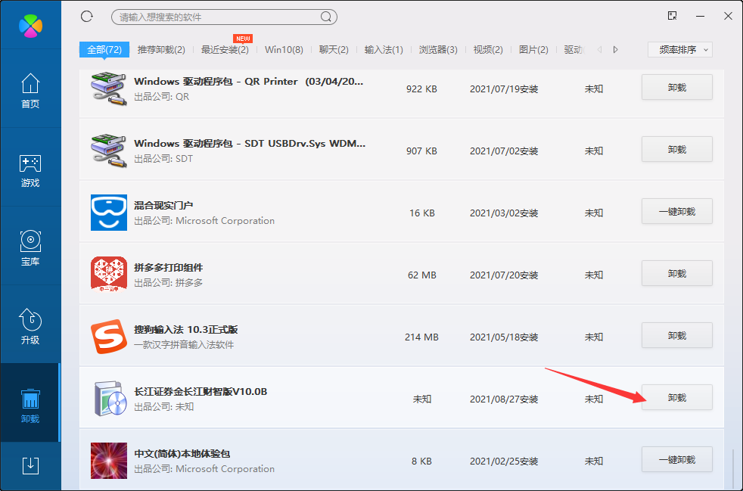Click the colorful clover app logo

coord(31,25)
